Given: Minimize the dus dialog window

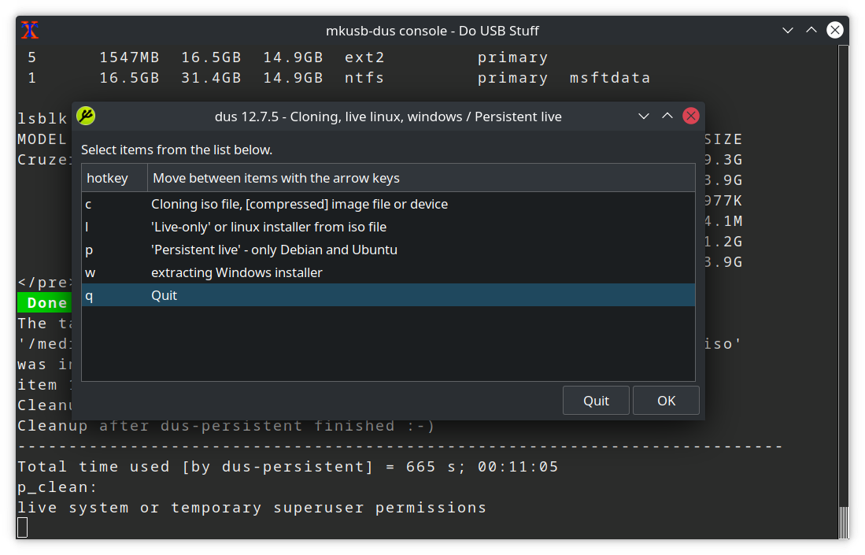Looking at the screenshot, I should 644,117.
